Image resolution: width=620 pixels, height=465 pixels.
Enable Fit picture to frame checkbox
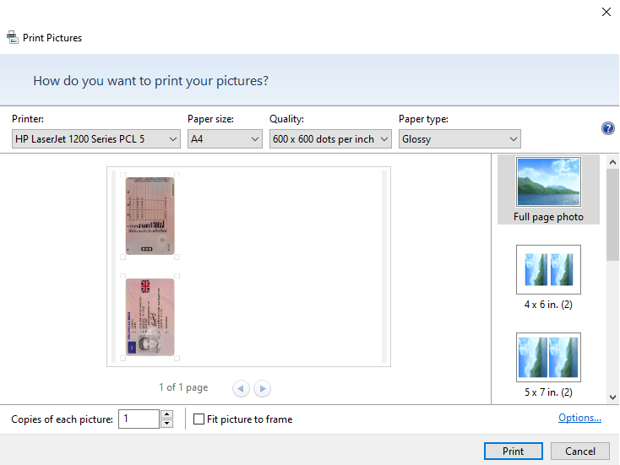199,419
